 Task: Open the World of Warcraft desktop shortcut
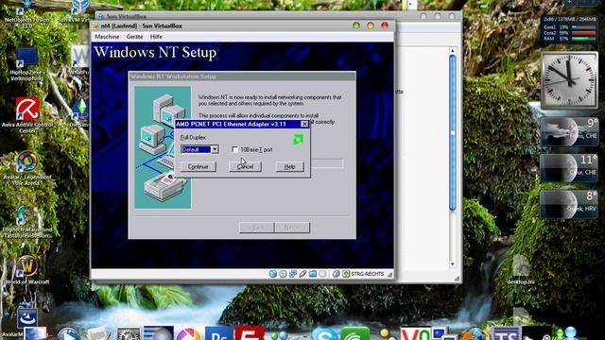point(27,266)
